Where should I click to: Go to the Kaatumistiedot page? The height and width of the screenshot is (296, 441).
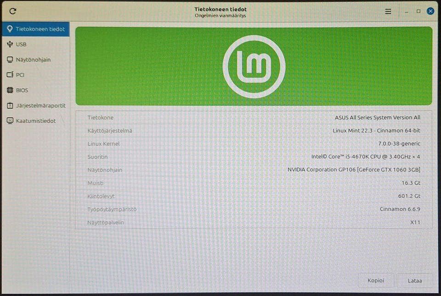pos(36,121)
